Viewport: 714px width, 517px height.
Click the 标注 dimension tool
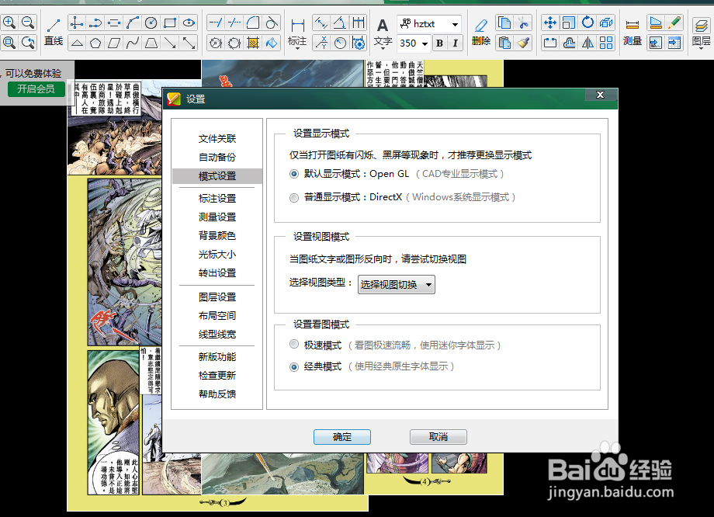click(x=297, y=33)
